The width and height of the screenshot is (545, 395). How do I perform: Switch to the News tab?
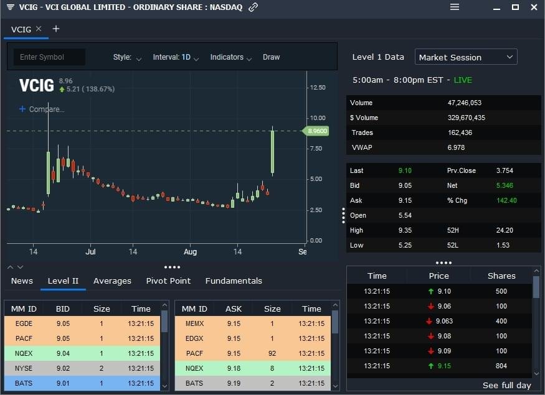click(22, 281)
